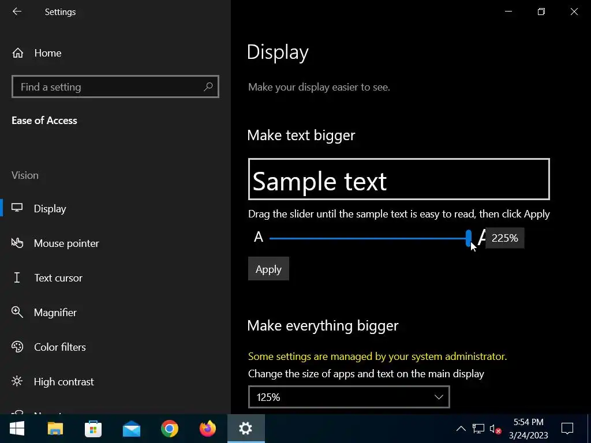Image resolution: width=591 pixels, height=443 pixels.
Task: Open Mail app from taskbar
Action: pos(132,429)
